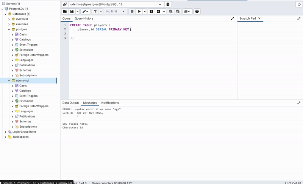Collapse the udemy-sql database node
This screenshot has width=303, height=184.
click(x=9, y=81)
